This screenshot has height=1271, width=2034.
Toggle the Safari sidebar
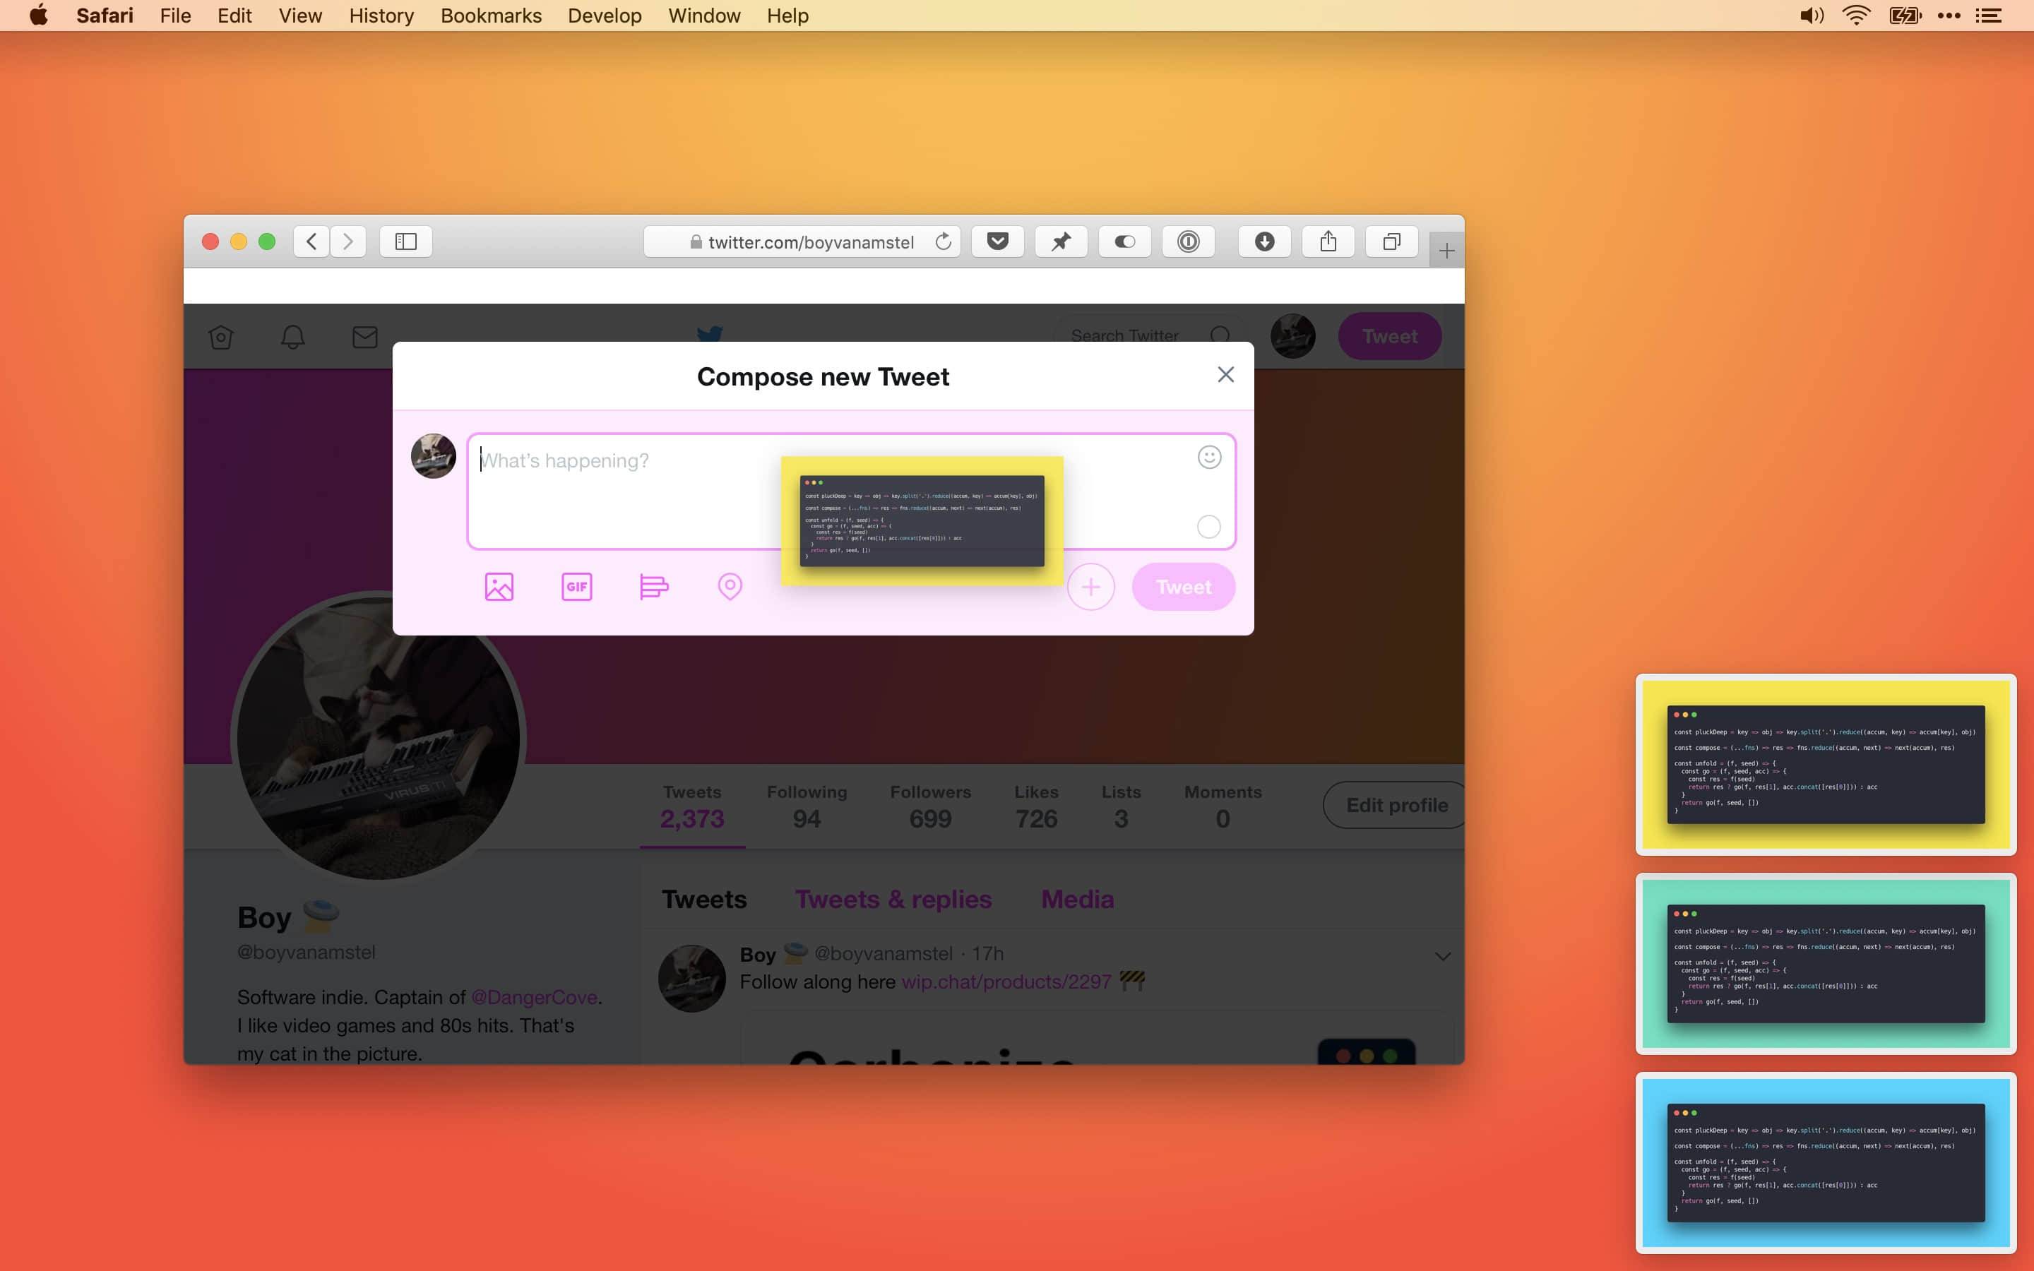click(406, 242)
